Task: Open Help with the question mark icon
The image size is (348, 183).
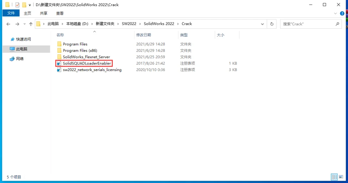Action: pos(342,14)
